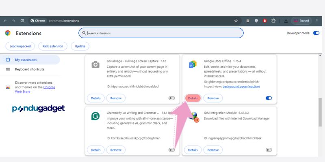Click the browser forward arrow
Viewport: 325px width, 162px height.
pos(13,21)
